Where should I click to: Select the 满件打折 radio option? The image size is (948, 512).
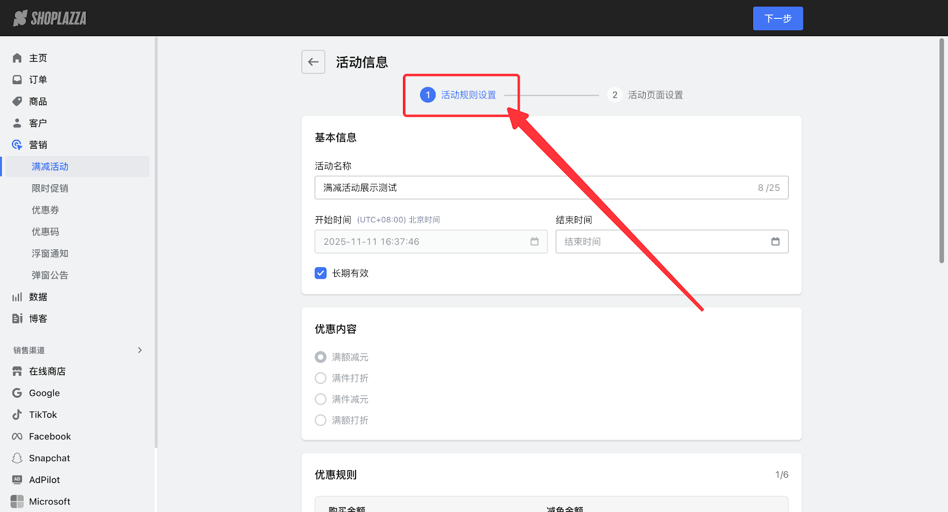click(x=321, y=378)
